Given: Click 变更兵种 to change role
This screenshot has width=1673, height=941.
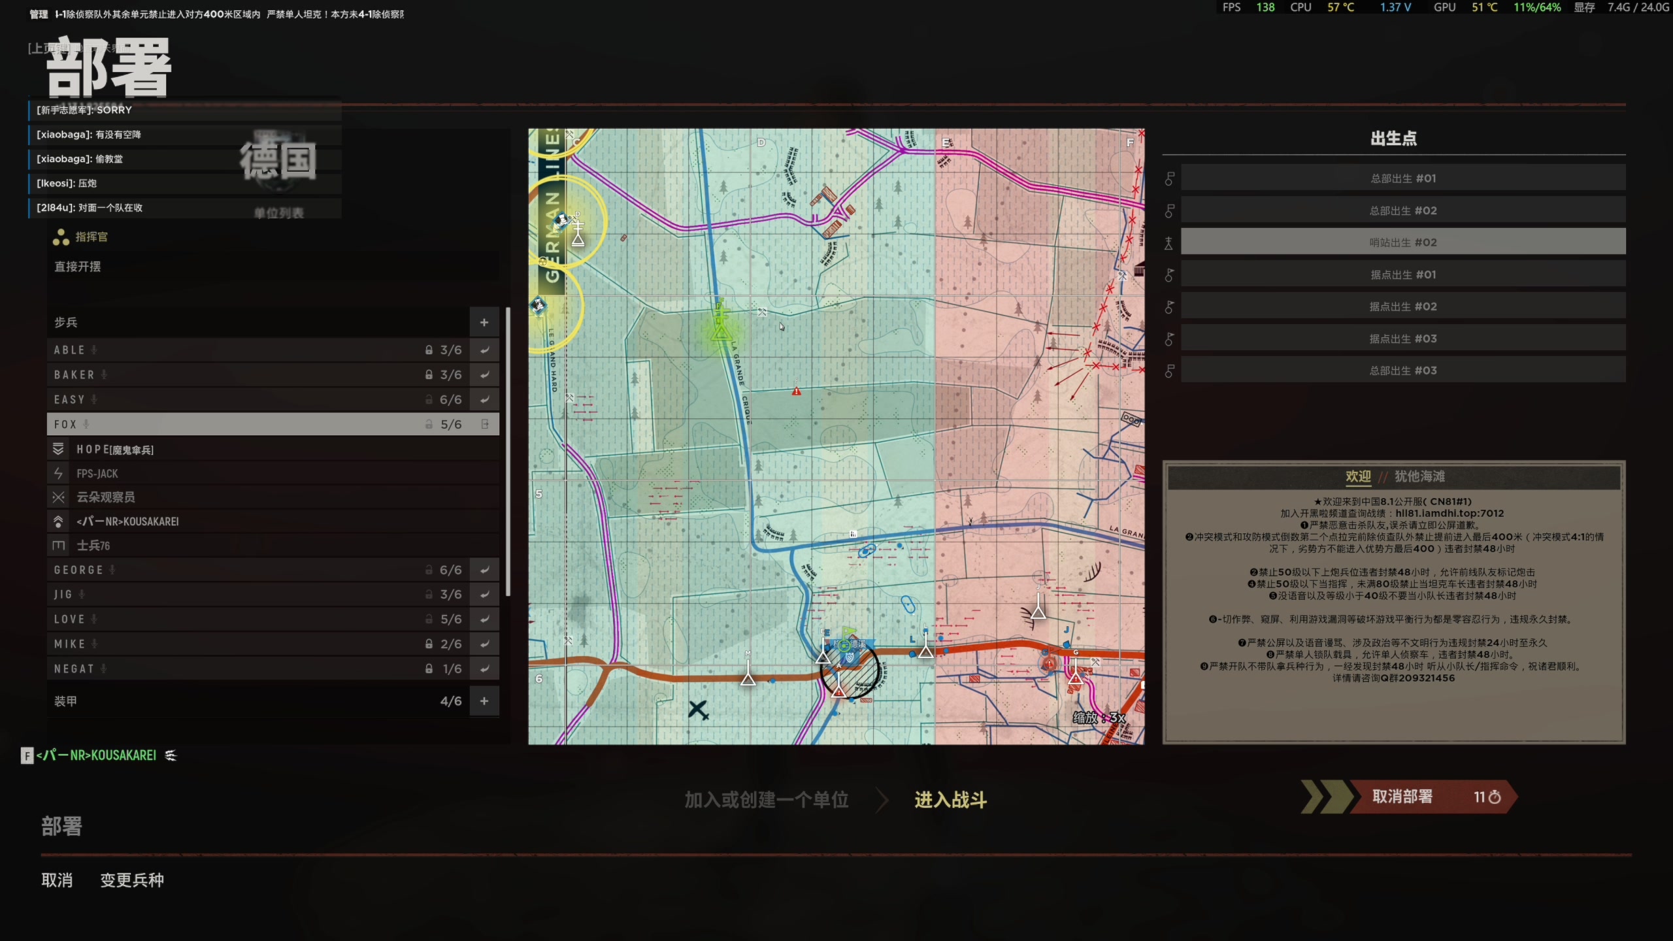Looking at the screenshot, I should (132, 880).
